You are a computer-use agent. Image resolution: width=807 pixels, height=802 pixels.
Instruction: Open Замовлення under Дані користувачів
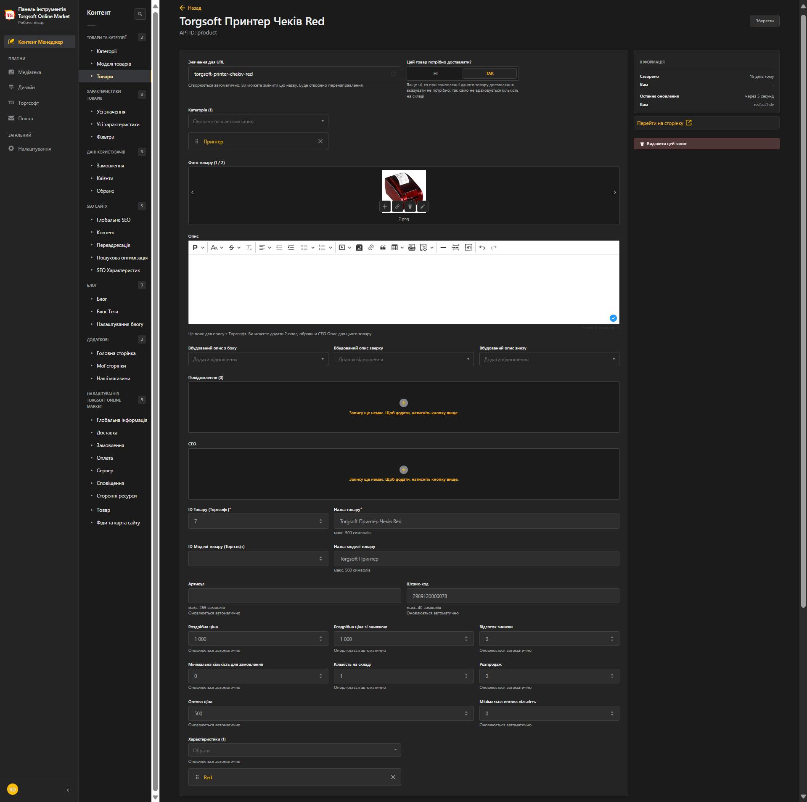click(110, 166)
